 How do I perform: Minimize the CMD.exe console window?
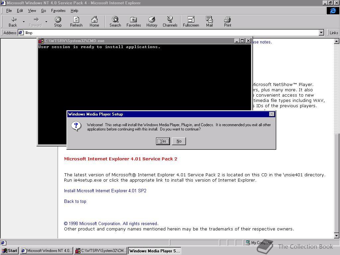(237, 41)
